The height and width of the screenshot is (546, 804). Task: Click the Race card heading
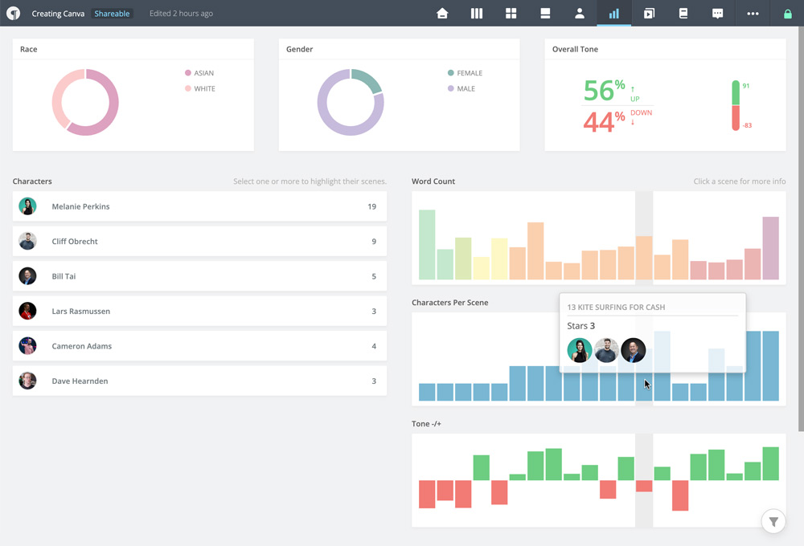point(29,49)
